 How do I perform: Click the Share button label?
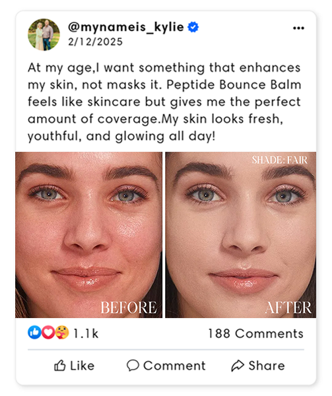(x=267, y=366)
